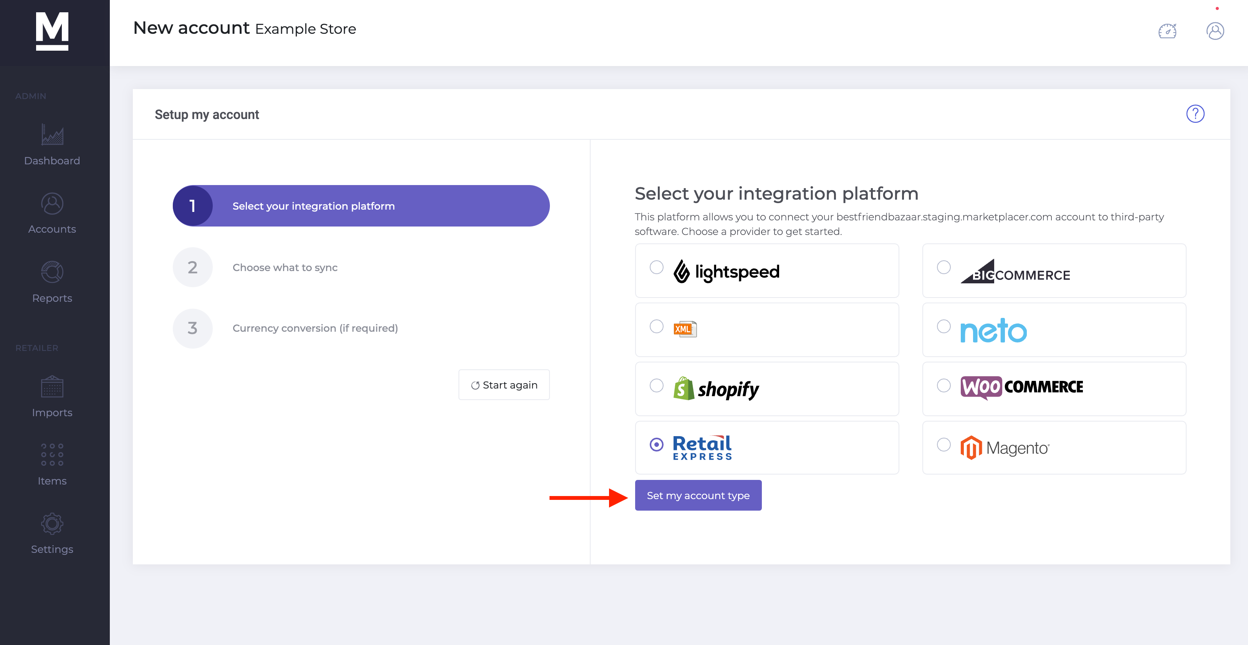The height and width of the screenshot is (645, 1248).
Task: Click the step 3 number circle
Action: click(x=192, y=328)
